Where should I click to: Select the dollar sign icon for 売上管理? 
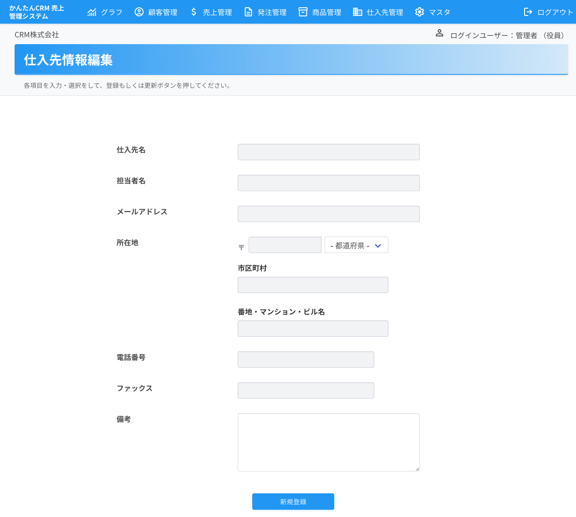click(193, 12)
